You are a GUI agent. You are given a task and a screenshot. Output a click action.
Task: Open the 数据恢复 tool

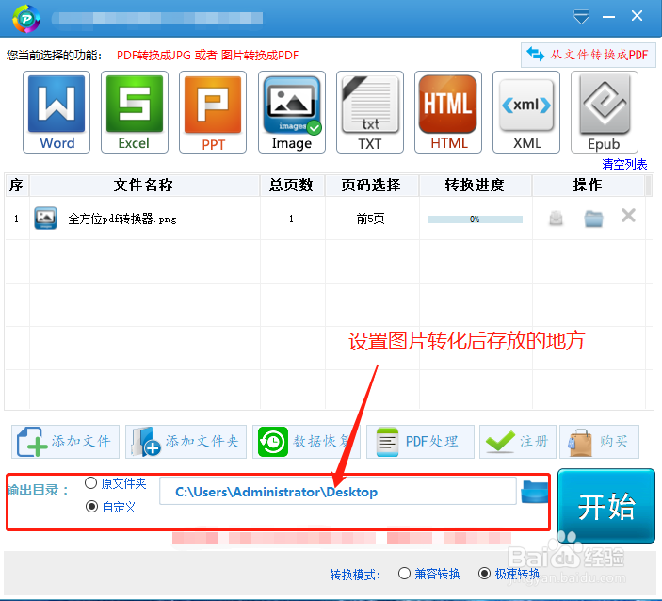tap(306, 442)
